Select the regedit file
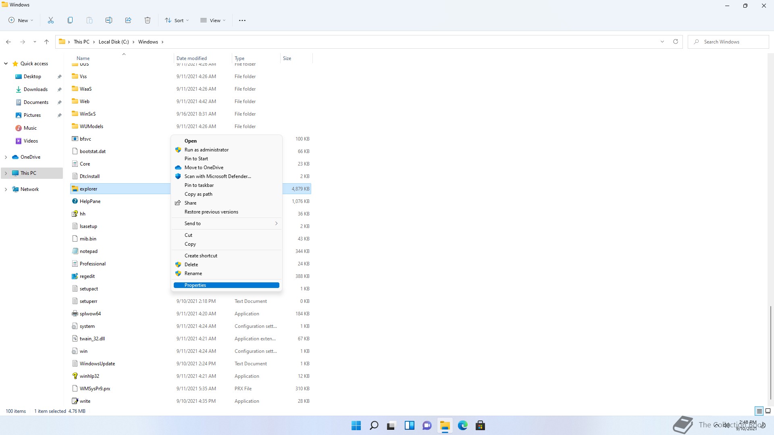Screen dimensions: 774x435 pyautogui.click(x=87, y=276)
